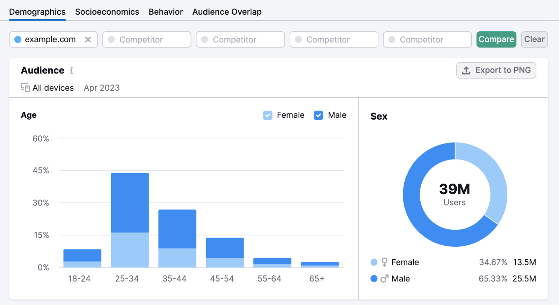Click the Audience info icon
Image resolution: width=559 pixels, height=305 pixels.
pyautogui.click(x=71, y=70)
